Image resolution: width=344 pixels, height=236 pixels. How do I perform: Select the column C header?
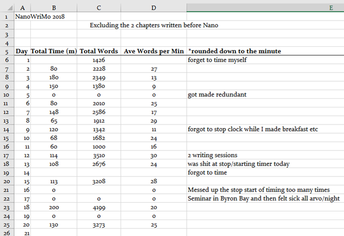[x=98, y=7]
